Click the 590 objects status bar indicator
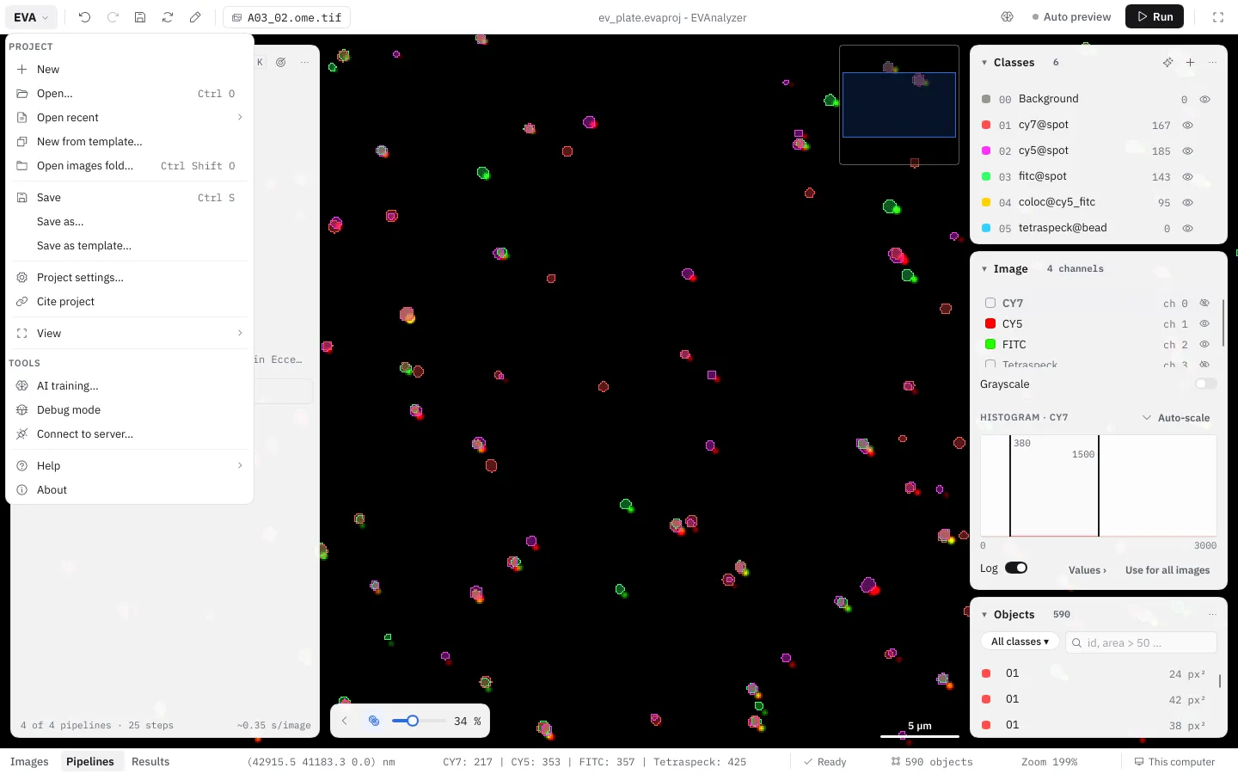 point(932,762)
